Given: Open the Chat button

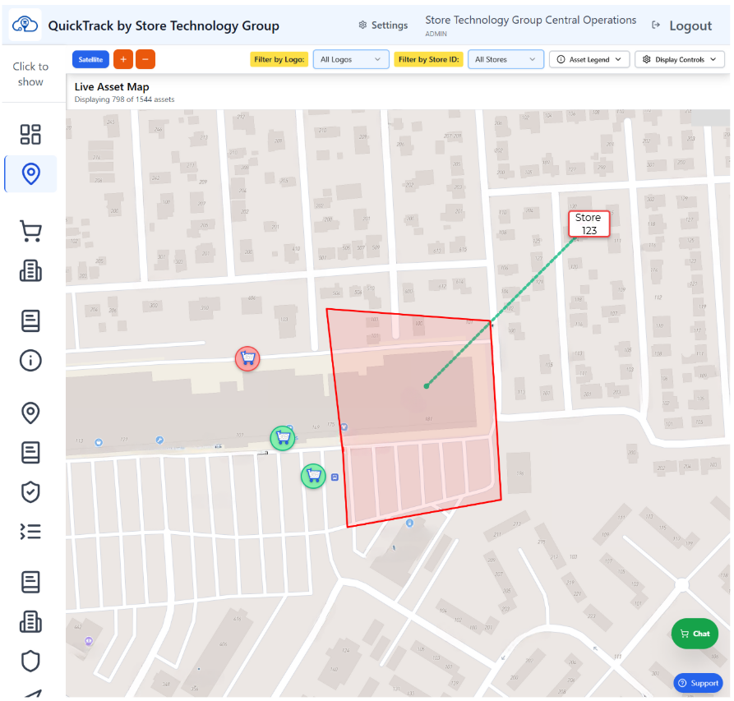Looking at the screenshot, I should click(x=695, y=633).
